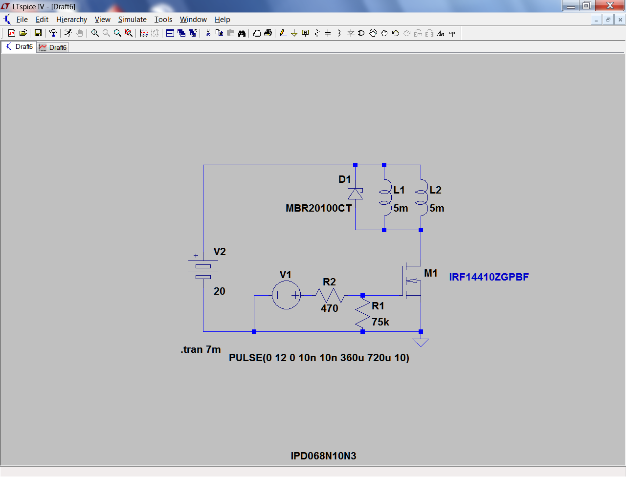Click the autorange waveform plot icon

click(144, 33)
